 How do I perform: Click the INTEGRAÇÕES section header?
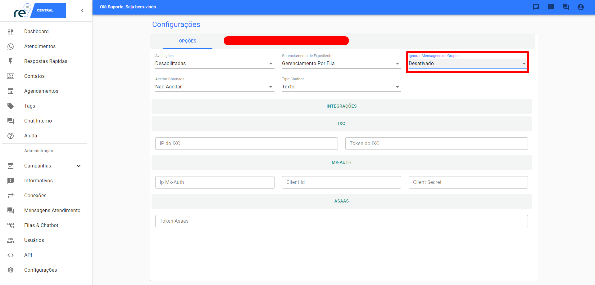pos(342,106)
